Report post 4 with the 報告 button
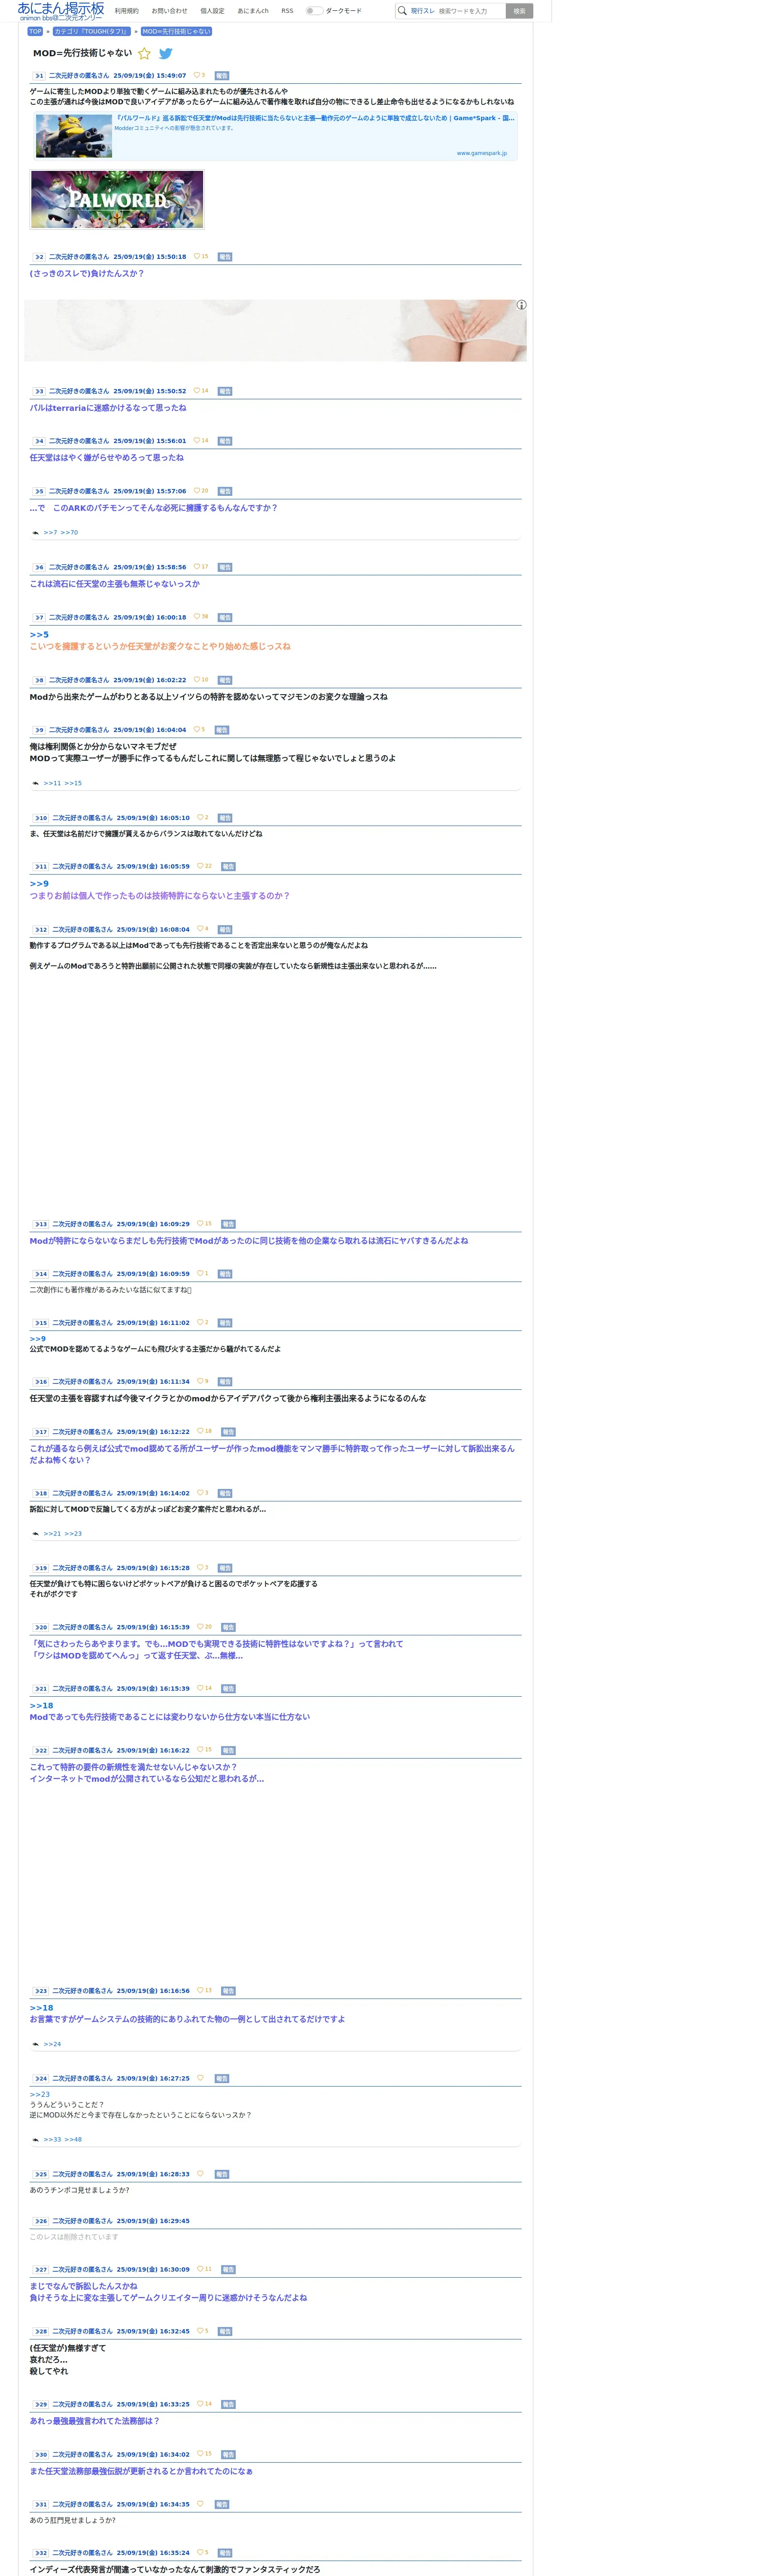This screenshot has width=778, height=2576. [225, 441]
